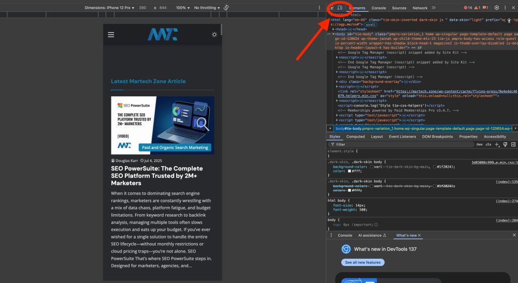The image size is (518, 283).
Task: Select the Event Listeners tab
Action: tap(402, 137)
